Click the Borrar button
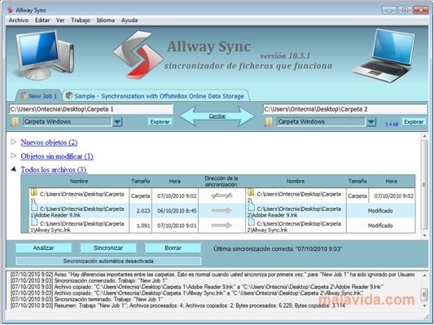The height and width of the screenshot is (325, 434). click(x=173, y=248)
